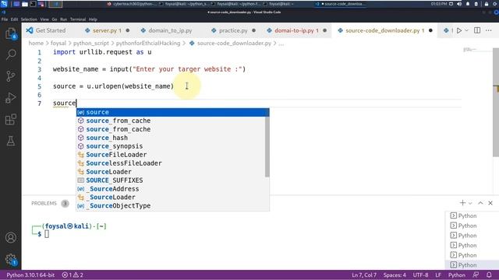Click UTF-8 encoding status
This screenshot has height=280, width=499.
click(x=420, y=275)
